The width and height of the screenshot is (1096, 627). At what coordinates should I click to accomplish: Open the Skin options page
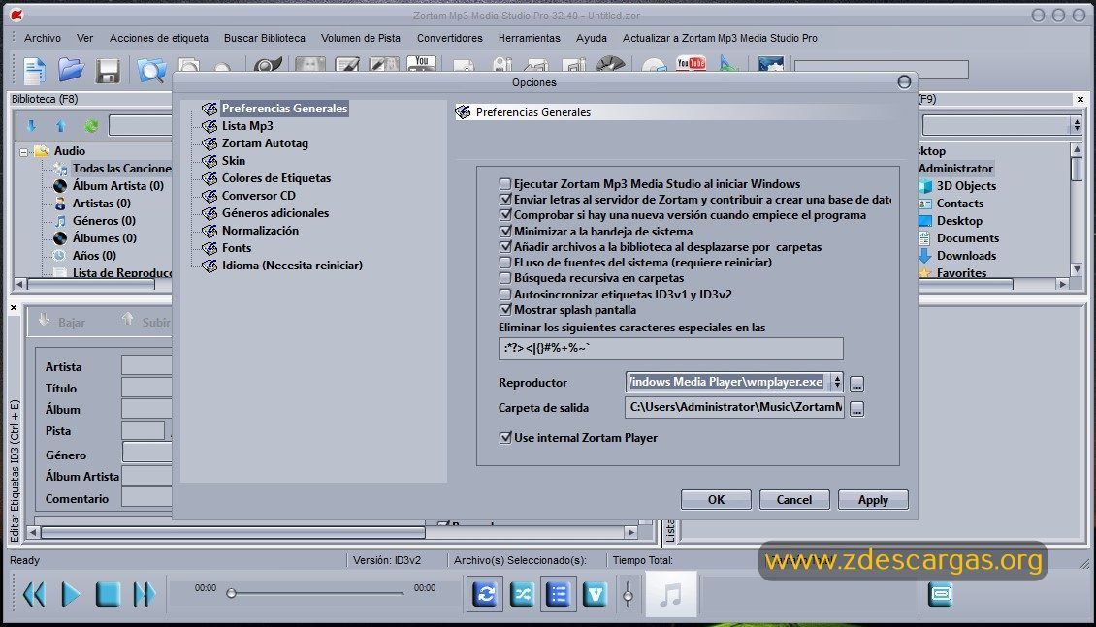point(234,161)
